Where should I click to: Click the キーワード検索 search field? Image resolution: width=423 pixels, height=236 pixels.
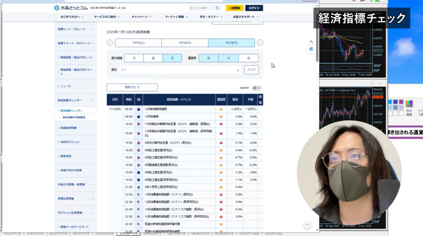point(201,8)
